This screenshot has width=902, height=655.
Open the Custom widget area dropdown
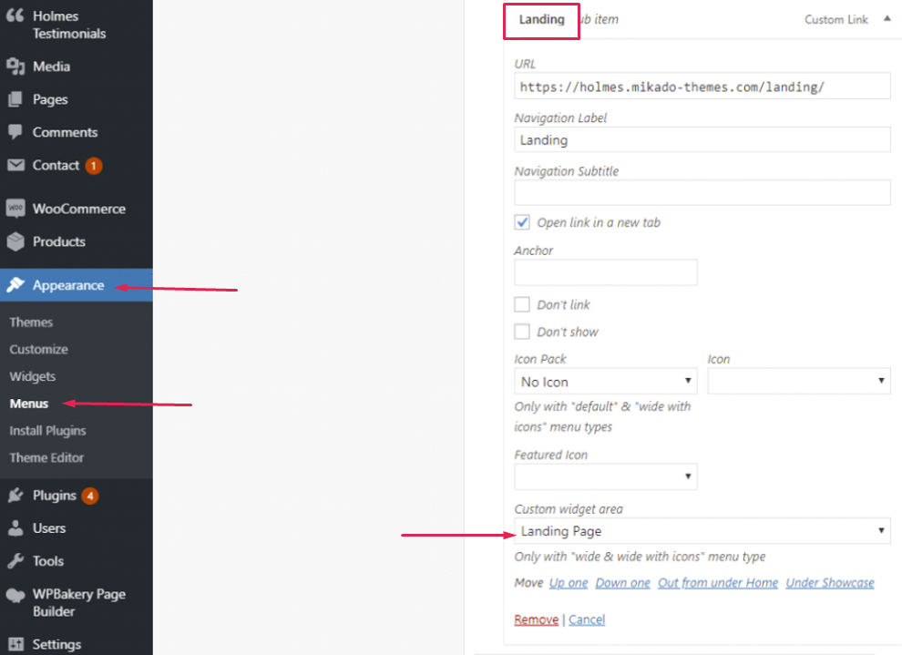pos(702,531)
